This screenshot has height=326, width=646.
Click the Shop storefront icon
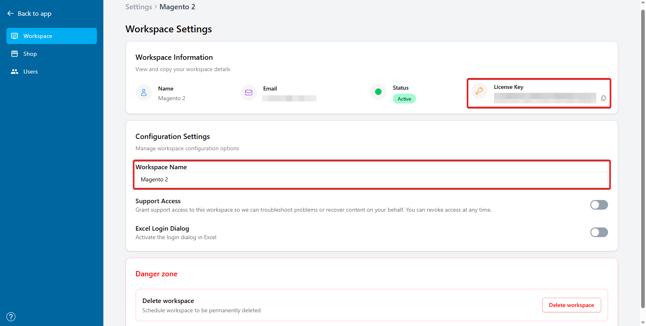(15, 54)
